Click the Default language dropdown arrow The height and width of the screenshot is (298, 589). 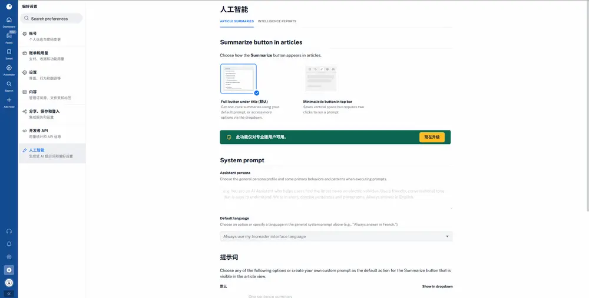(x=447, y=236)
